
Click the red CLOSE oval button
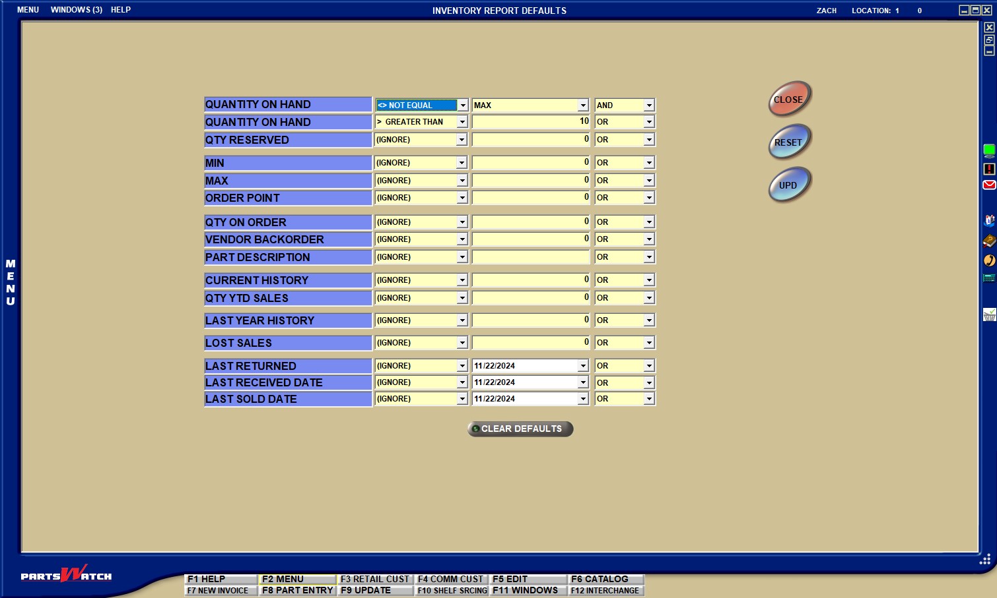click(x=789, y=99)
